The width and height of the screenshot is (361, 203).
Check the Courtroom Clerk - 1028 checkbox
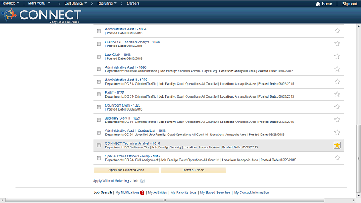(99, 107)
